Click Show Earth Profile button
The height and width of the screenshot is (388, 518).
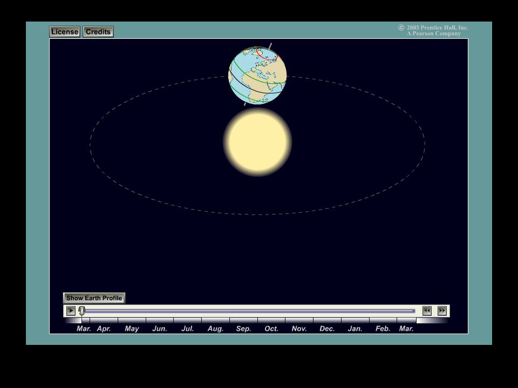point(94,298)
